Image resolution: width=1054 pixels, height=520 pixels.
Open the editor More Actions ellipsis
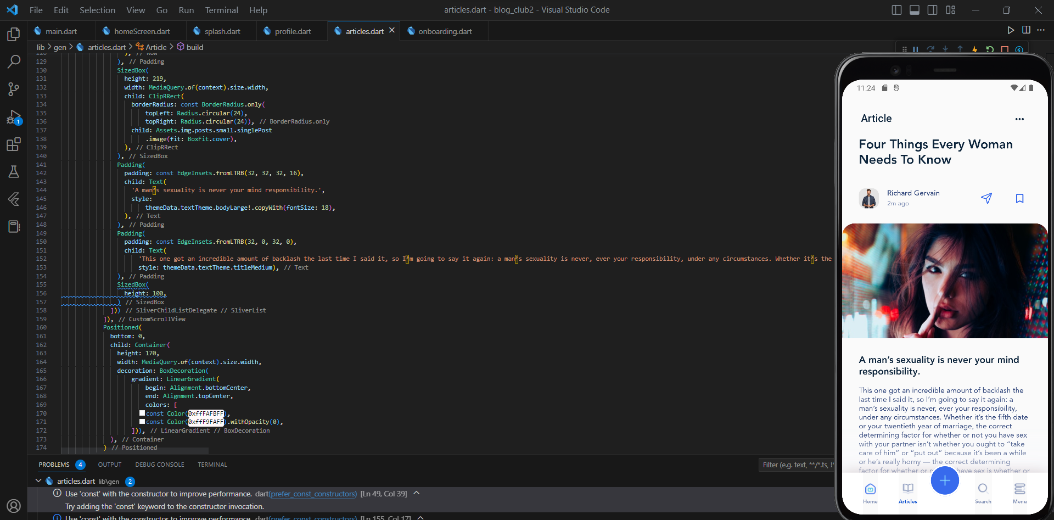(1041, 30)
